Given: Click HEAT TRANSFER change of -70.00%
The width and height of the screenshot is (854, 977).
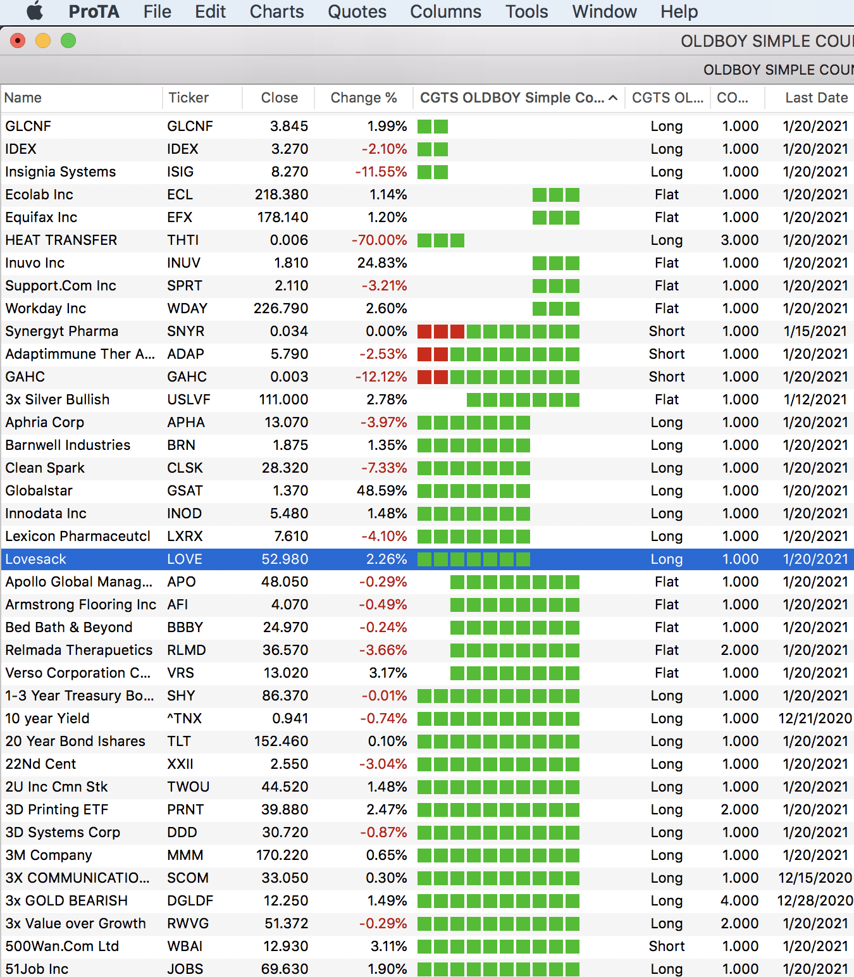Looking at the screenshot, I should pyautogui.click(x=380, y=240).
